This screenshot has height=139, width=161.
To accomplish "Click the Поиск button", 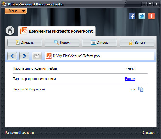I will point(62,43).
